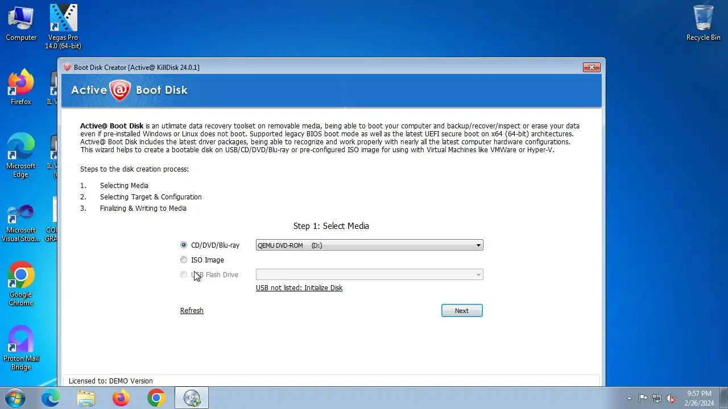Click the KillDisk icon in title bar
The height and width of the screenshot is (409, 728).
click(67, 67)
